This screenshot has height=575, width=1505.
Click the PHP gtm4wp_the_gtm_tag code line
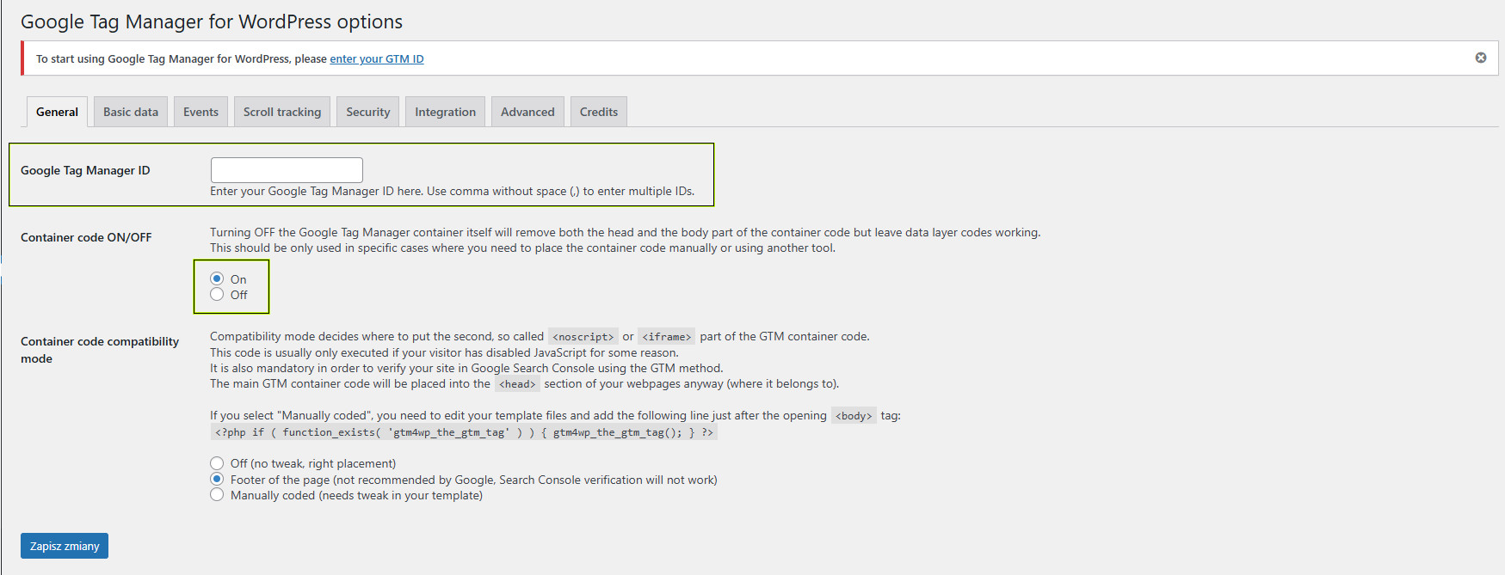click(x=464, y=432)
